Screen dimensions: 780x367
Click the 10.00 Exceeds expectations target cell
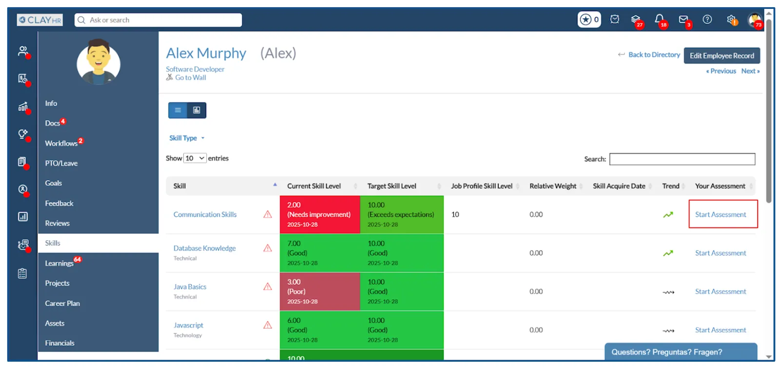(x=402, y=215)
